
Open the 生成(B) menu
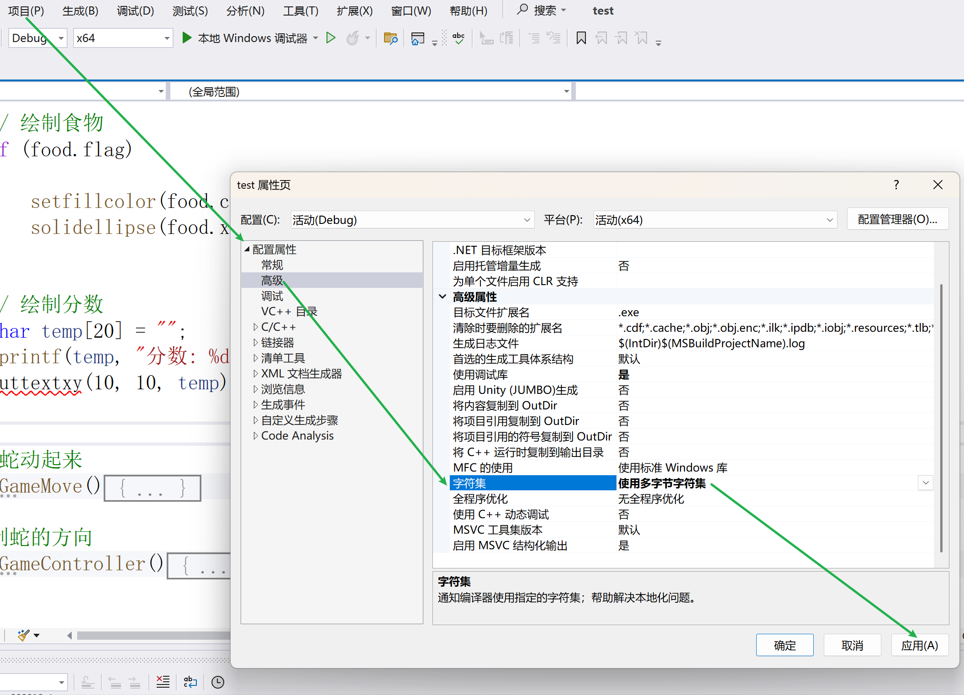pyautogui.click(x=80, y=11)
